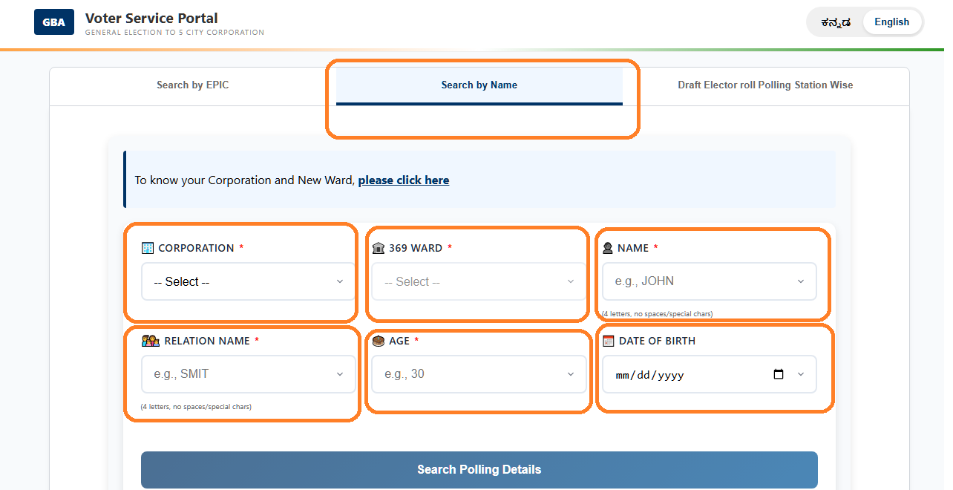Open the Draft Elector roll Polling Station Wise tab

(x=765, y=85)
